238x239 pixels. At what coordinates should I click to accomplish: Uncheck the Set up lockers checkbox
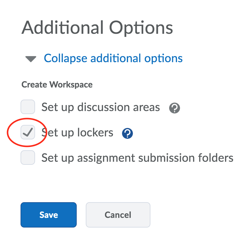28,132
